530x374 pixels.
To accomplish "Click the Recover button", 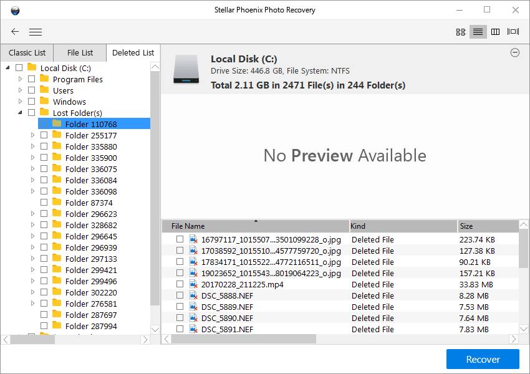I will click(483, 359).
